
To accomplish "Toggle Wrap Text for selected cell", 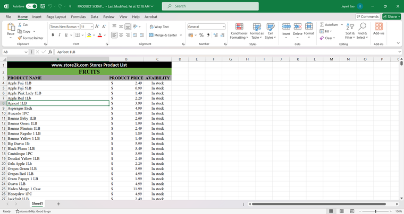I will [x=159, y=26].
